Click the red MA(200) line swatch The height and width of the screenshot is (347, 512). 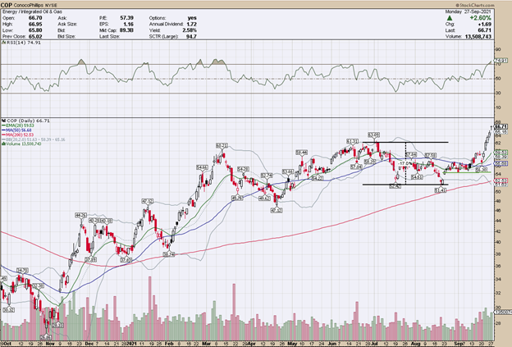tap(3, 135)
